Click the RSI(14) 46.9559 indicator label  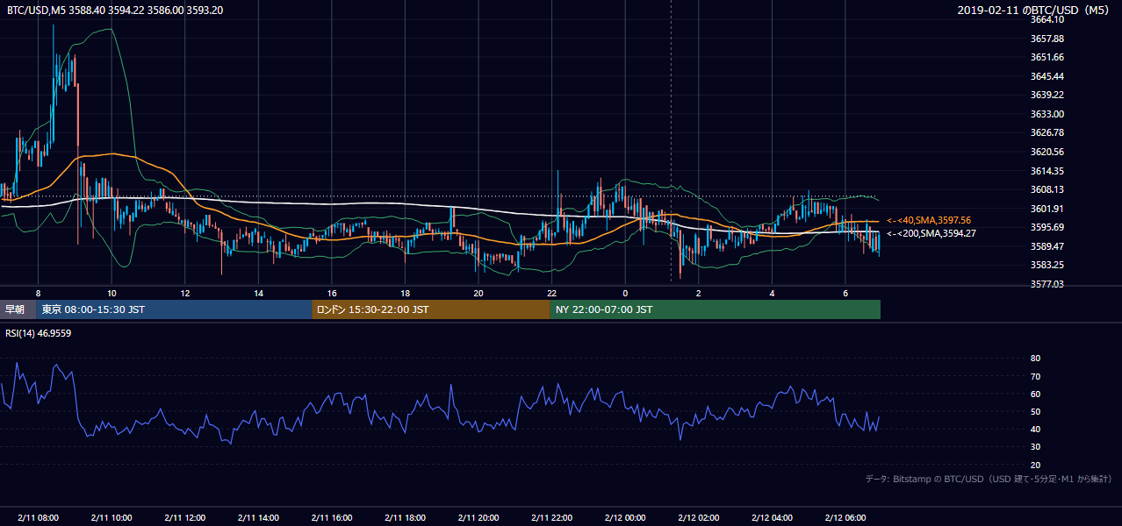[x=39, y=333]
